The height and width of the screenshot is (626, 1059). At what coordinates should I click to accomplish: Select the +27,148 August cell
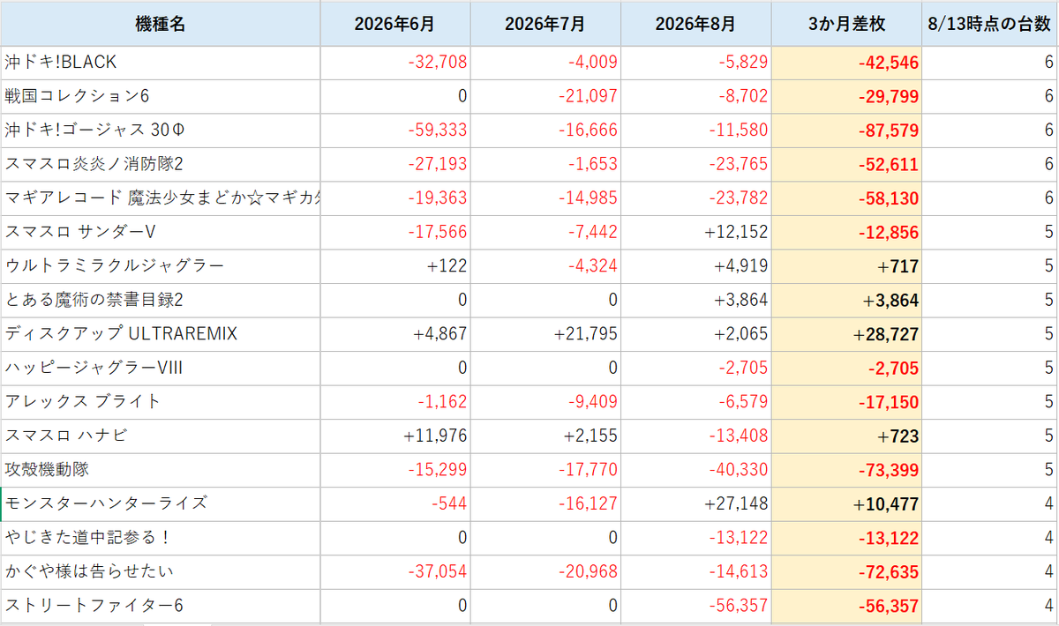pos(696,503)
